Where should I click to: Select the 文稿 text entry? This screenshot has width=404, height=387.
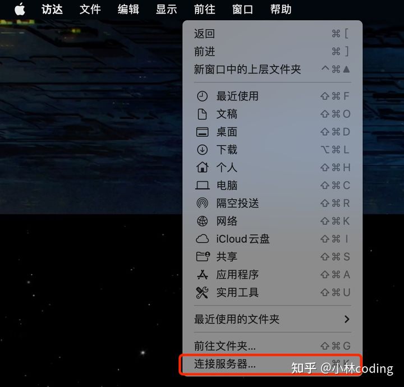click(x=227, y=114)
